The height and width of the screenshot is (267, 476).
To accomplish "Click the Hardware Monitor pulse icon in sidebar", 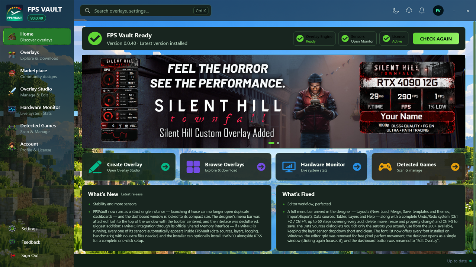I will pos(12,110).
